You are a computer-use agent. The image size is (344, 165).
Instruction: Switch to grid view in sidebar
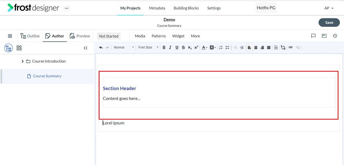(19, 48)
